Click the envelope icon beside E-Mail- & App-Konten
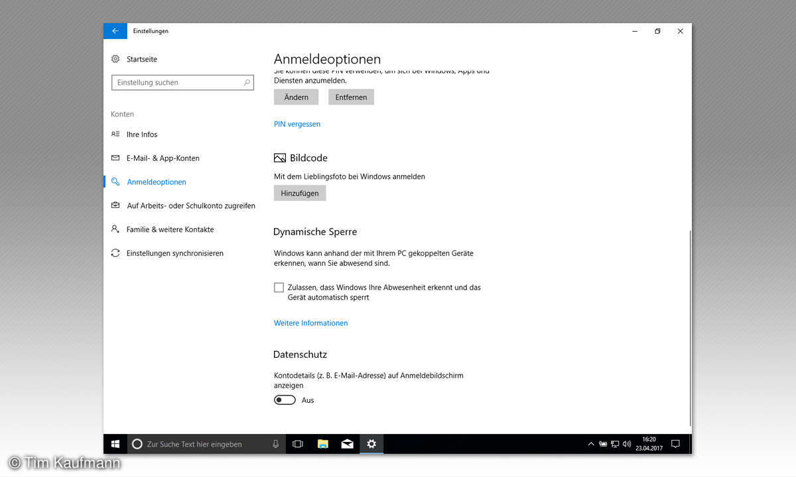796x477 pixels. click(x=115, y=158)
